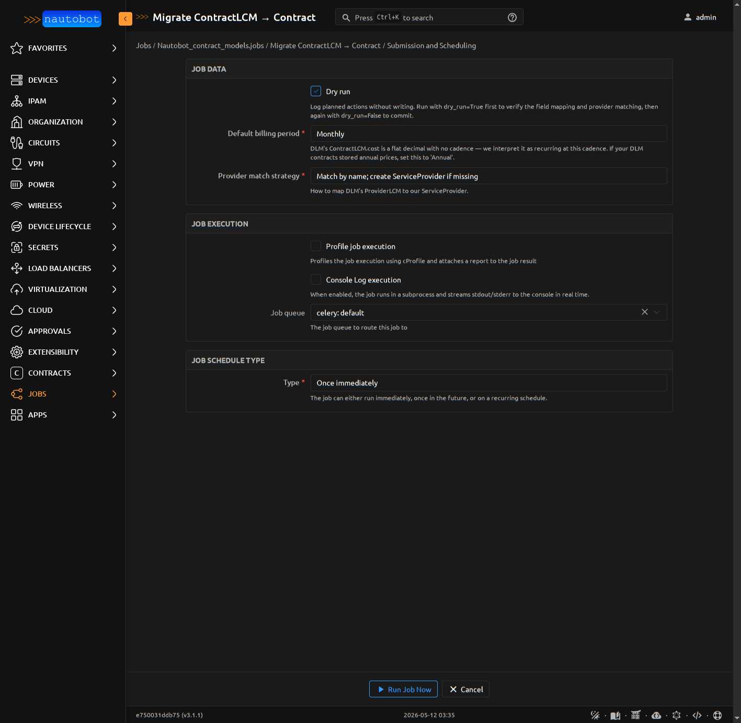Click the admin user avatar icon
Viewport: 741px width, 723px height.
pyautogui.click(x=688, y=17)
